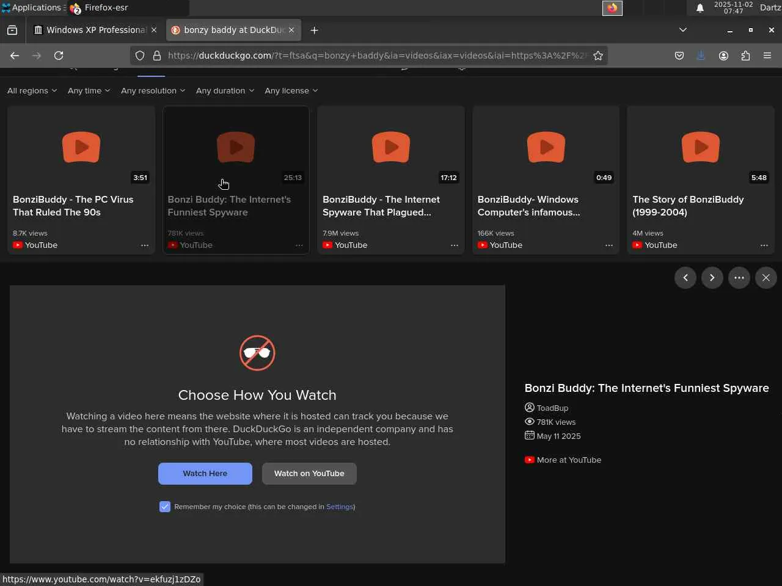Screen dimensions: 782x586
Task: Open more options for the 8.7K views video
Action: point(145,245)
